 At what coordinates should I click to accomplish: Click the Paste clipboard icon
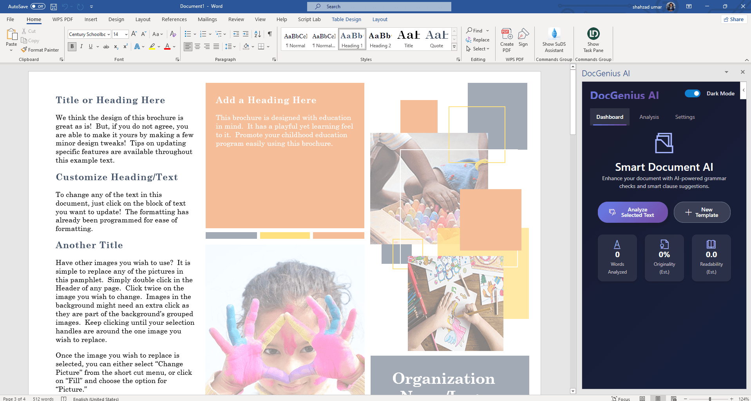[x=11, y=35]
